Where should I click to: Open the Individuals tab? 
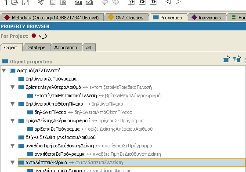[206, 18]
